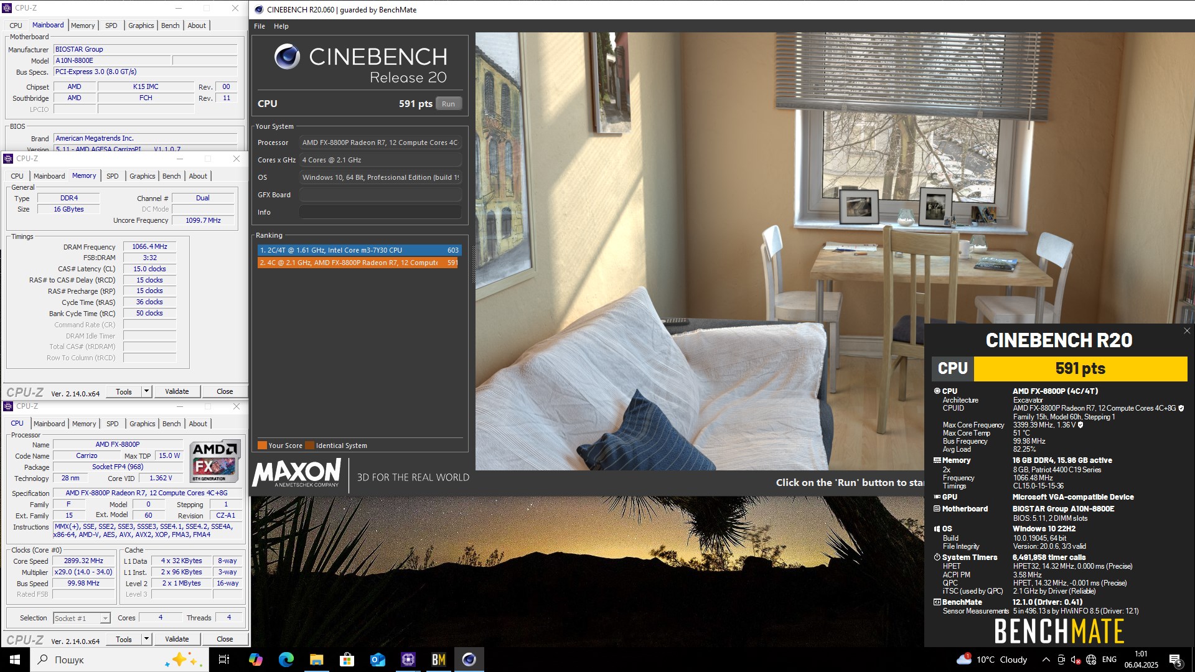Viewport: 1195px width, 672px height.
Task: Select Memory tab in bottom CPU-Z window
Action: point(84,424)
